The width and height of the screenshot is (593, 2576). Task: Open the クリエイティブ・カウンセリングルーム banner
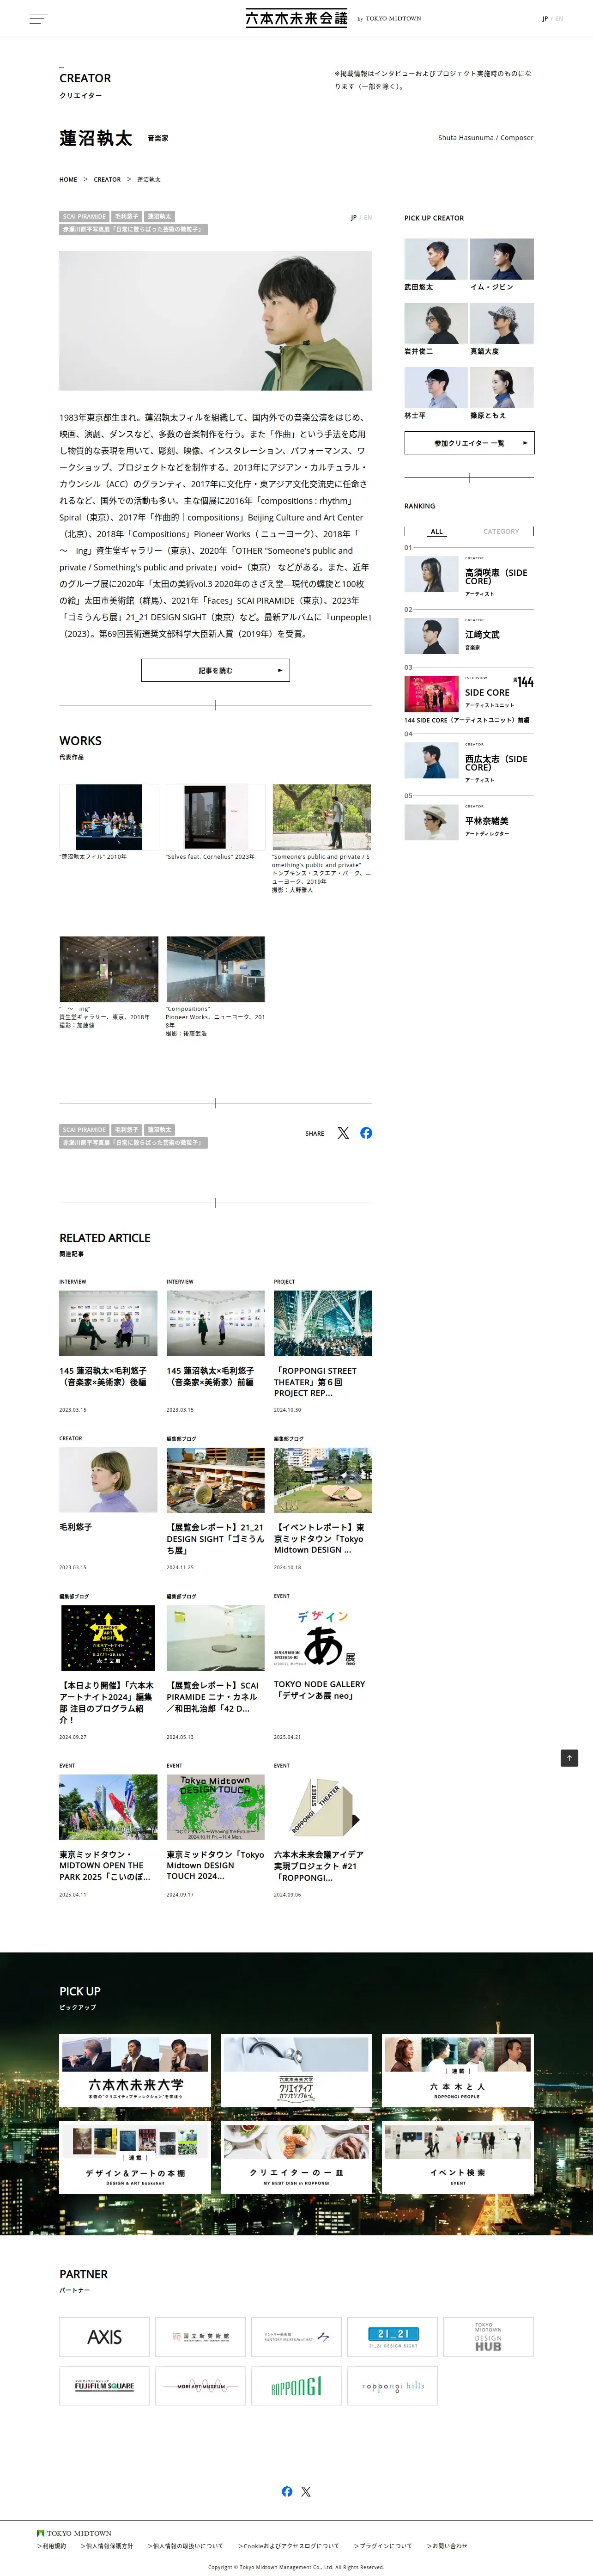click(296, 2071)
